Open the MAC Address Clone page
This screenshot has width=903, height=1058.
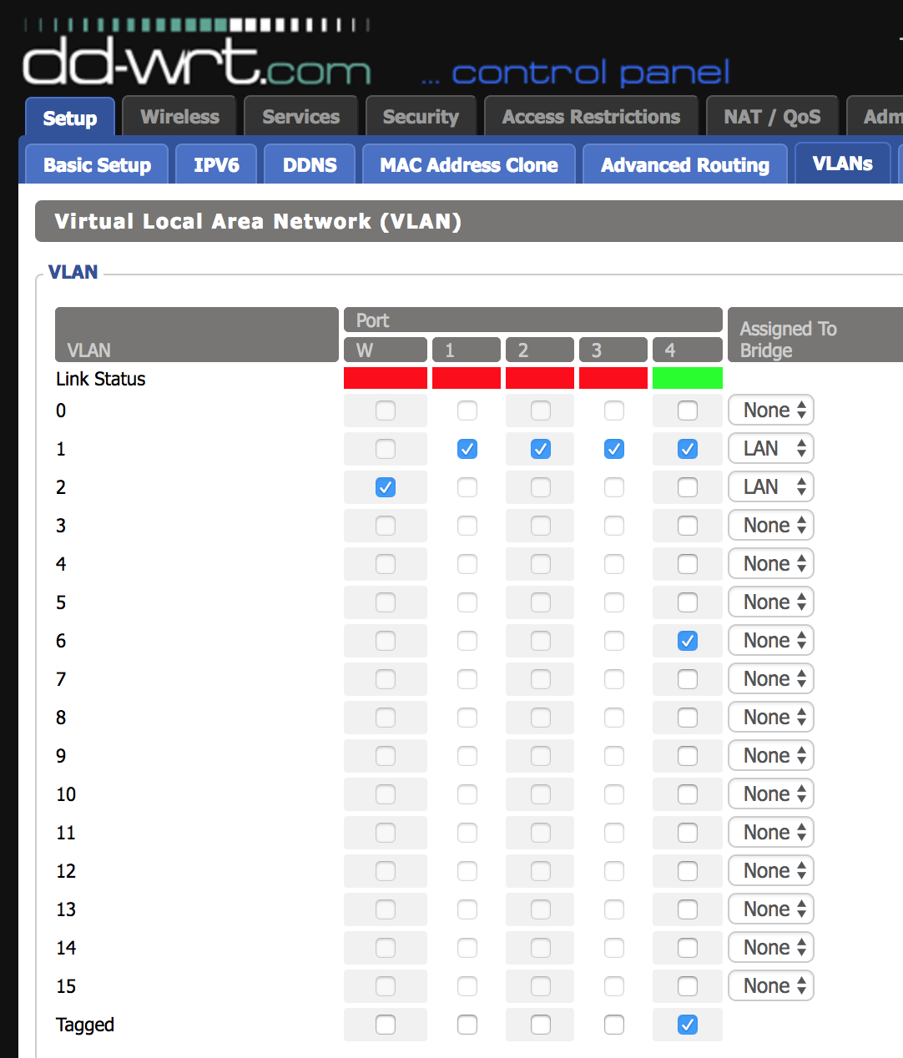pos(469,164)
